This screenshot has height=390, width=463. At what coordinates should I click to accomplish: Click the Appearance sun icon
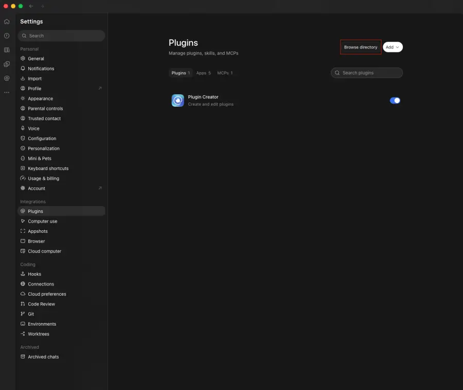tap(23, 98)
